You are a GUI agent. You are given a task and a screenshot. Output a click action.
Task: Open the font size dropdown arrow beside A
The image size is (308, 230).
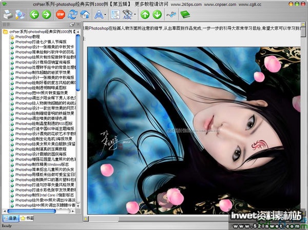(x=105, y=15)
